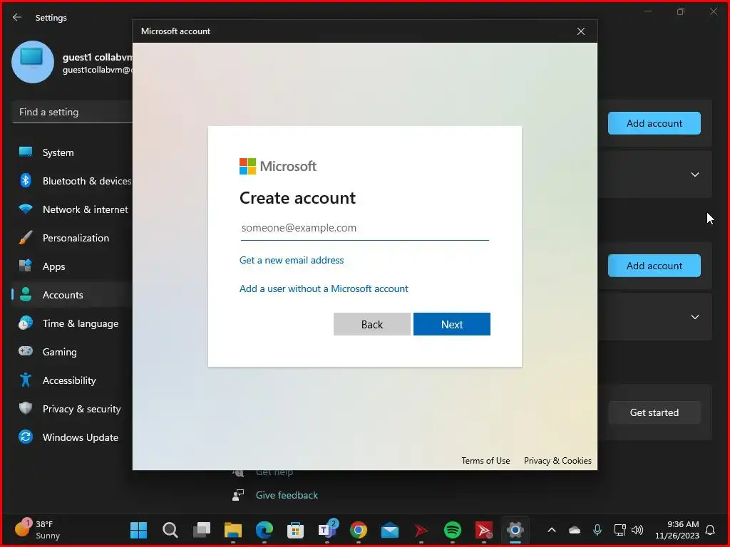Open Terms of Use link
The image size is (730, 547).
[x=485, y=461]
